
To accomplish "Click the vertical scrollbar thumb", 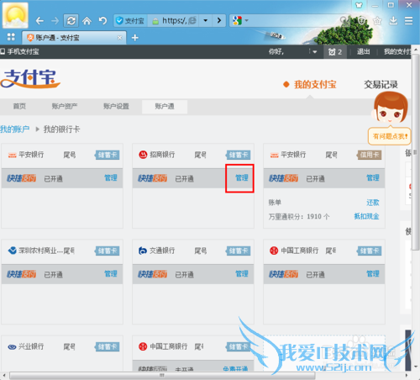I will point(416,153).
